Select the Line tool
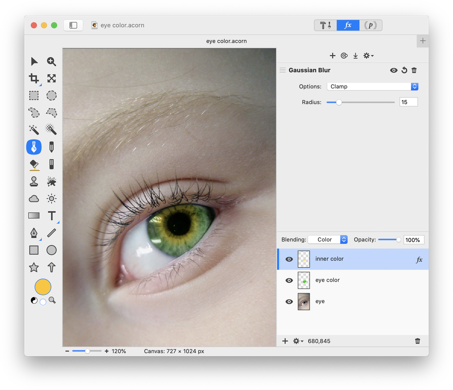453x390 pixels. [x=51, y=233]
